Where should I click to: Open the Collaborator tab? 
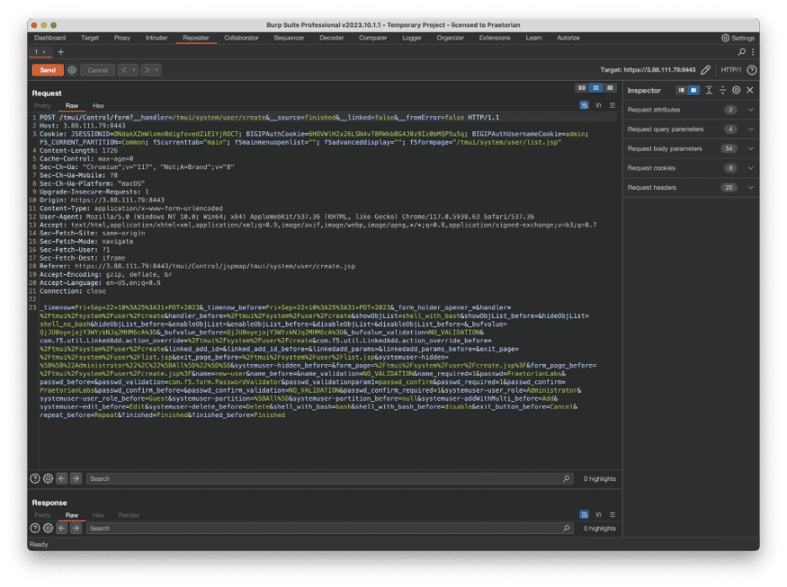241,38
